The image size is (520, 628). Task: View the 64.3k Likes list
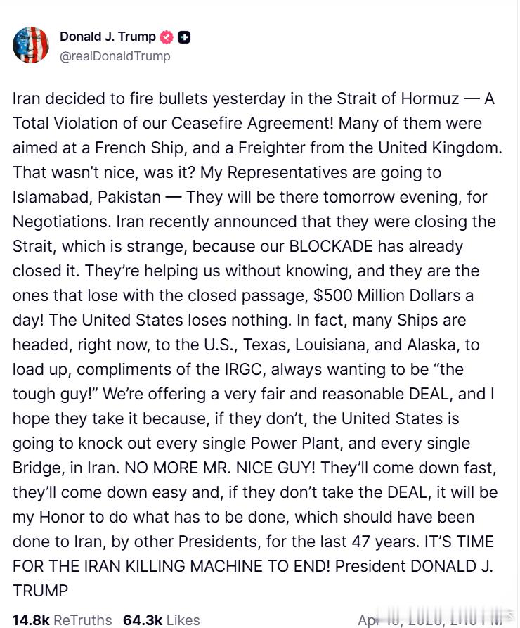pyautogui.click(x=161, y=620)
